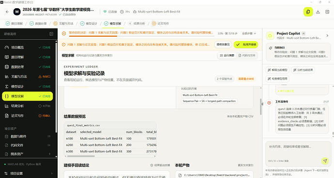This screenshot has height=178, width=334.
Task: Expand Project Copilot with right chevron
Action: [x=327, y=36]
